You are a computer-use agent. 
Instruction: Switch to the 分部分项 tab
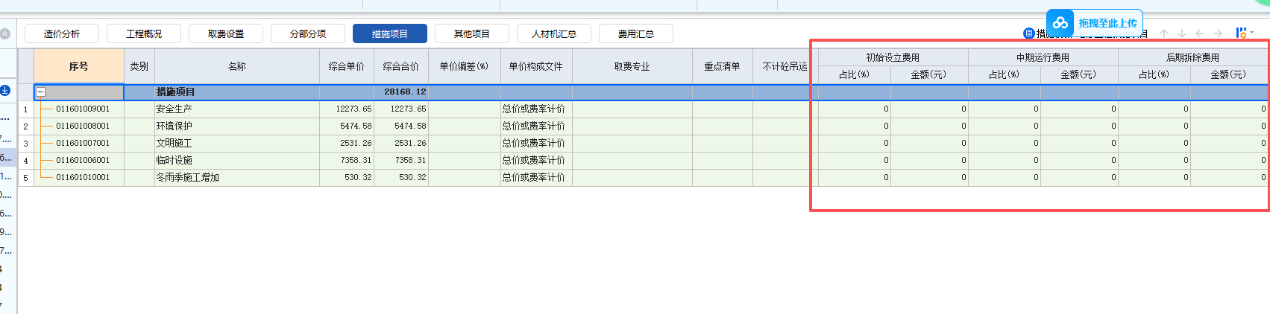click(308, 33)
